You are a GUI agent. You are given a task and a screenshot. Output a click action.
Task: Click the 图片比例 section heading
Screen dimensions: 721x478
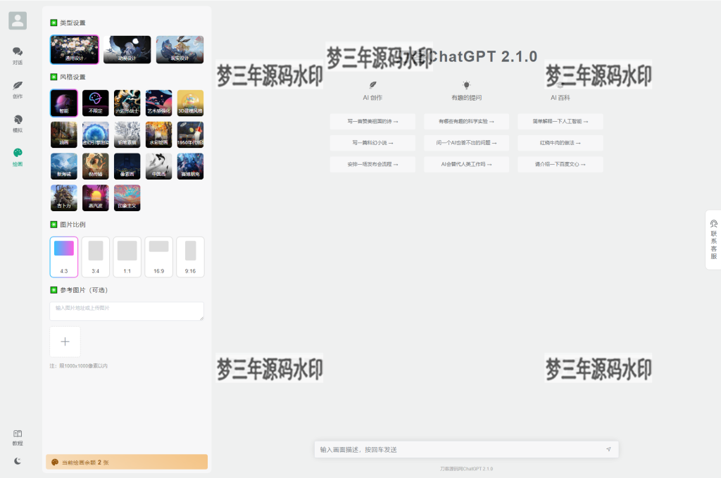(x=73, y=225)
